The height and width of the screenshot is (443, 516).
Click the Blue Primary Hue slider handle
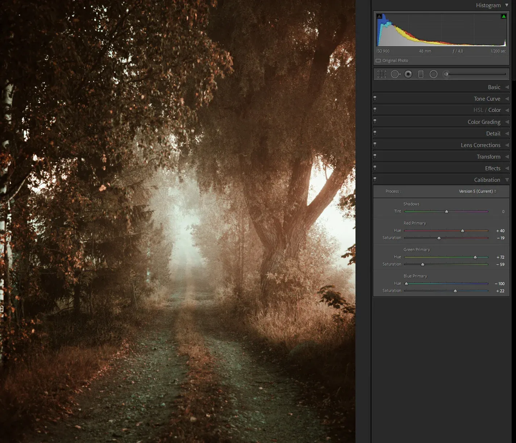point(406,284)
